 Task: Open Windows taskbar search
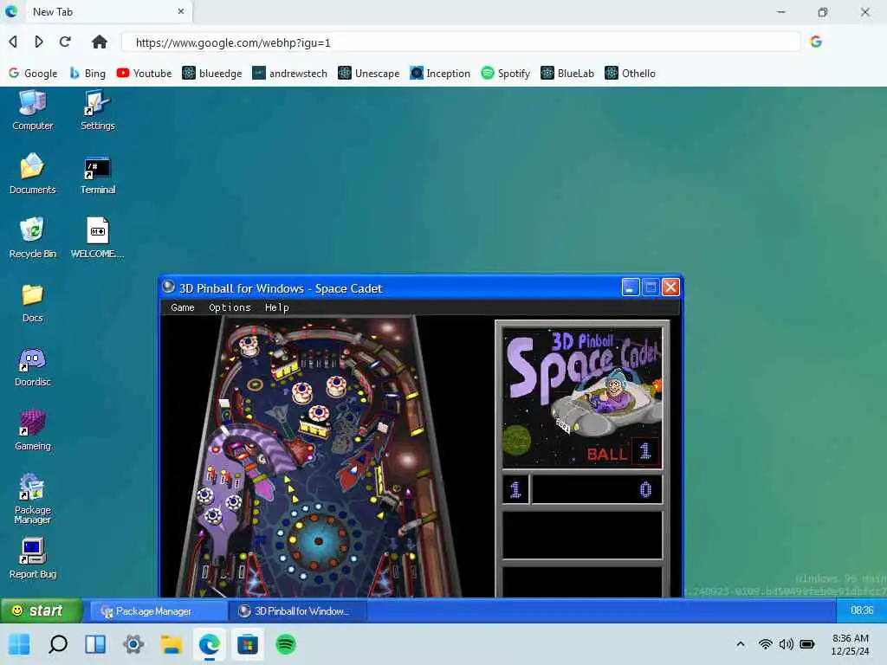(58, 644)
